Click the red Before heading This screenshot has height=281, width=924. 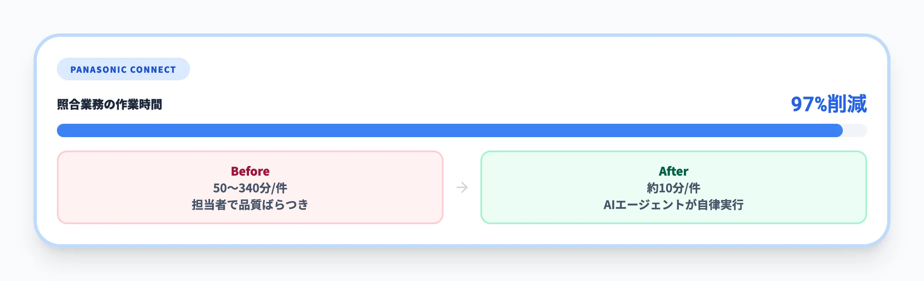pos(250,171)
